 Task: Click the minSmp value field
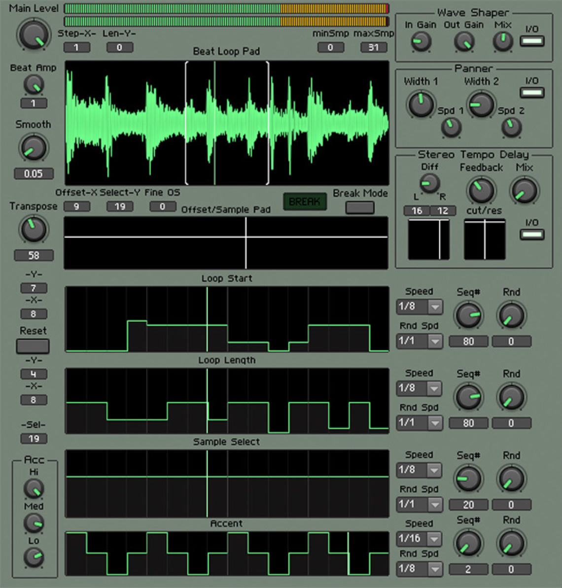click(x=330, y=48)
